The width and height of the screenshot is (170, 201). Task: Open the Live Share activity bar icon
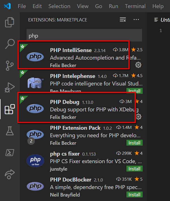coord(10,174)
